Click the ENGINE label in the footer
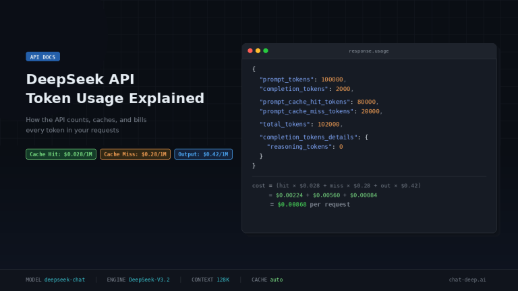The height and width of the screenshot is (291, 518). coord(116,280)
